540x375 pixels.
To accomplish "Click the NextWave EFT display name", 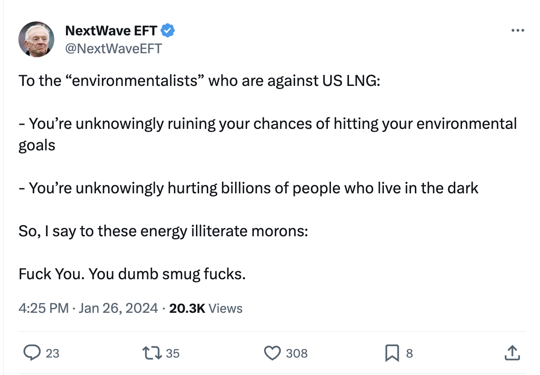I will pos(111,31).
